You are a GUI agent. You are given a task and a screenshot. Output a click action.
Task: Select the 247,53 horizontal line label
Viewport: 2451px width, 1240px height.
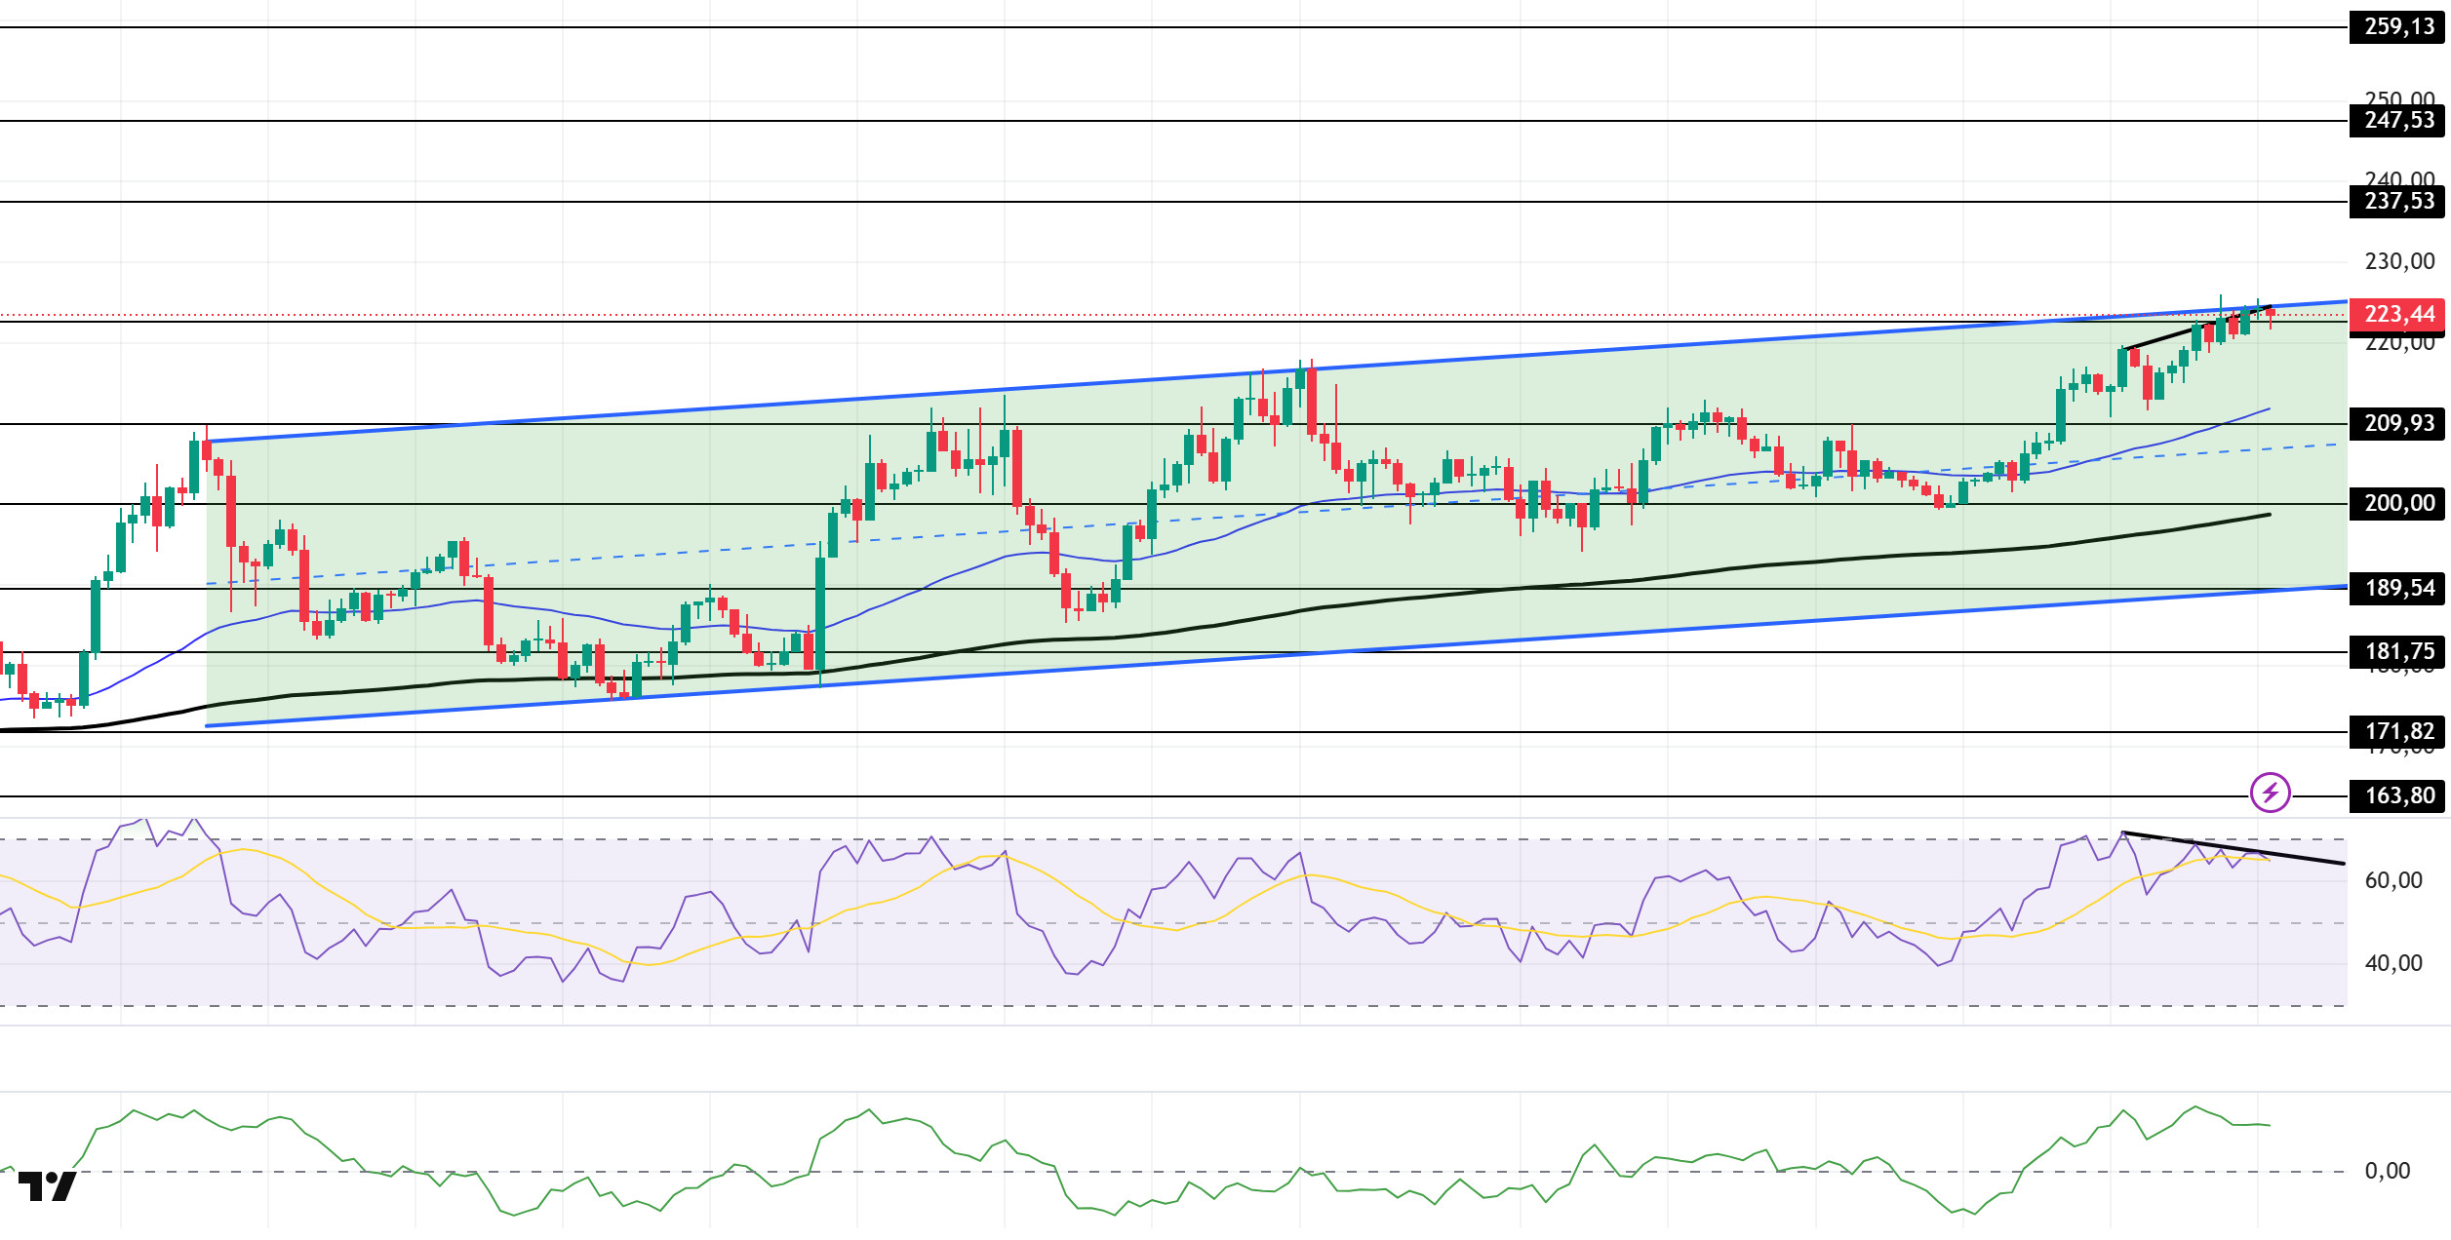(x=2398, y=121)
